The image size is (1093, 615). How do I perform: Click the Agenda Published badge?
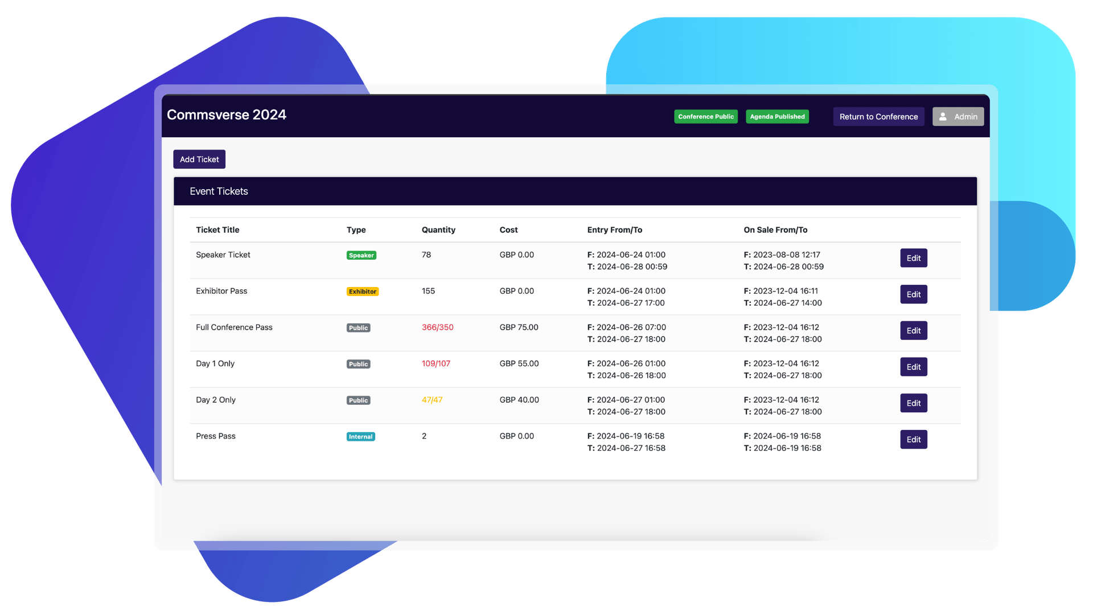777,117
